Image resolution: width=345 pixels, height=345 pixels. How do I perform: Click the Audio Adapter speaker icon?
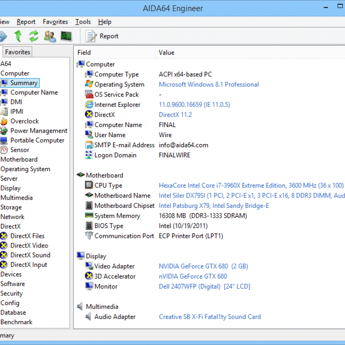[x=89, y=317]
